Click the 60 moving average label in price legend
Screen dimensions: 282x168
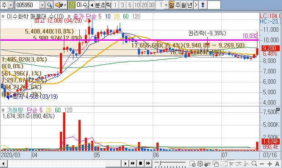[x=126, y=17]
